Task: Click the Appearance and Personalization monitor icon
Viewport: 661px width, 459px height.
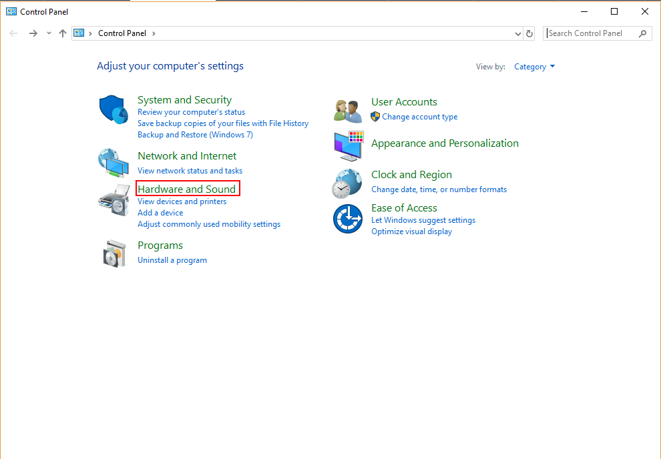Action: click(349, 145)
